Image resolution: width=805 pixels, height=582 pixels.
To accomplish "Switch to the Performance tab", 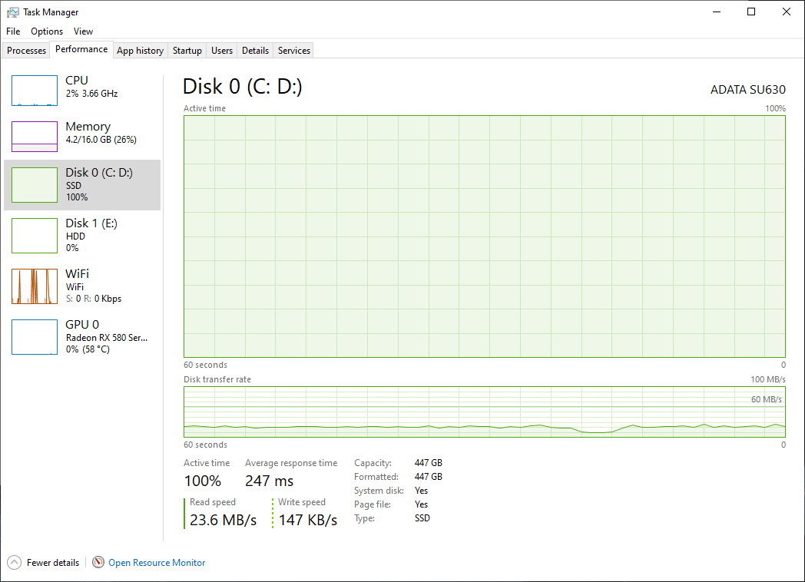I will point(81,49).
